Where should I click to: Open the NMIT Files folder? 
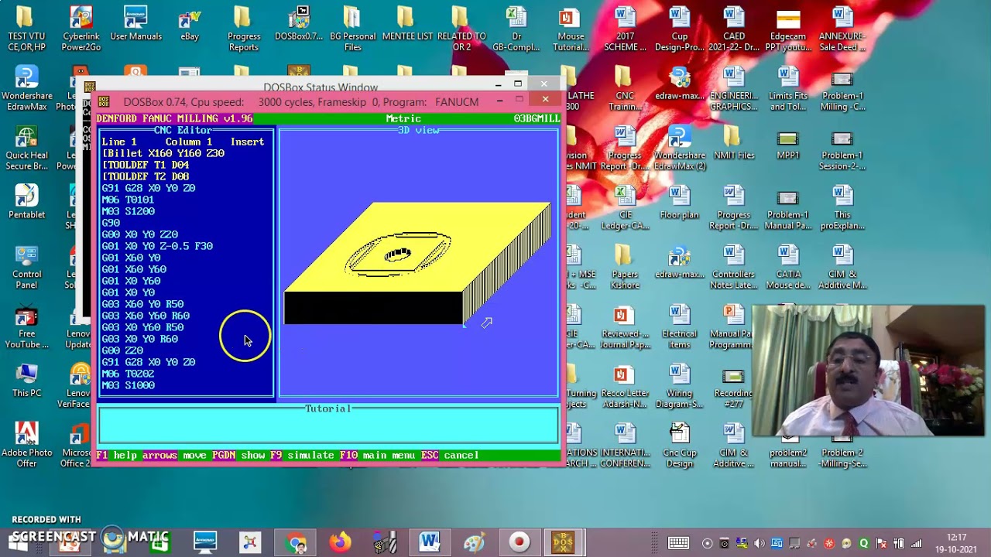tap(733, 142)
